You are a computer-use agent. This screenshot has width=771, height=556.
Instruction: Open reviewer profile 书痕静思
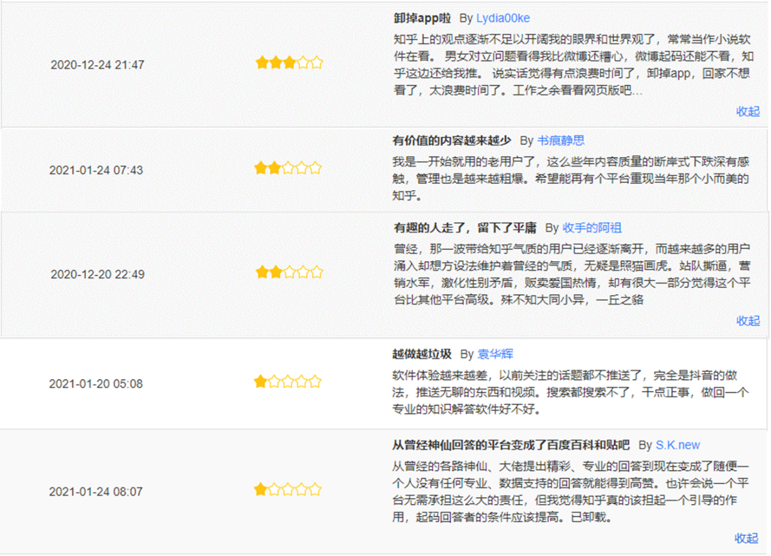coord(561,141)
